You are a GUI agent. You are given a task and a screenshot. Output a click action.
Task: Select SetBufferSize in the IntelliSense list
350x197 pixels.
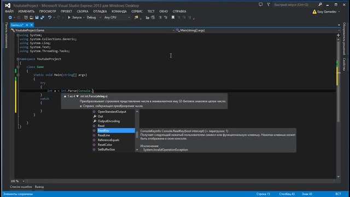click(113, 149)
